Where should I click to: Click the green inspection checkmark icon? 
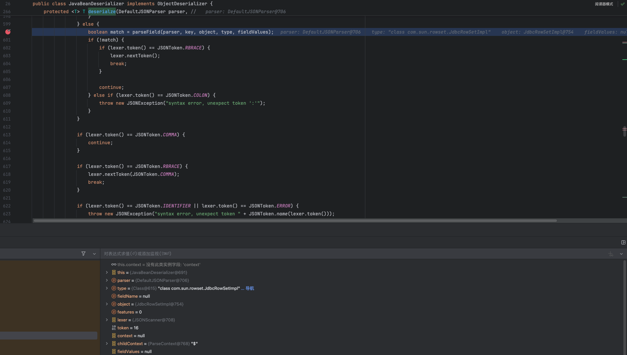click(x=623, y=4)
